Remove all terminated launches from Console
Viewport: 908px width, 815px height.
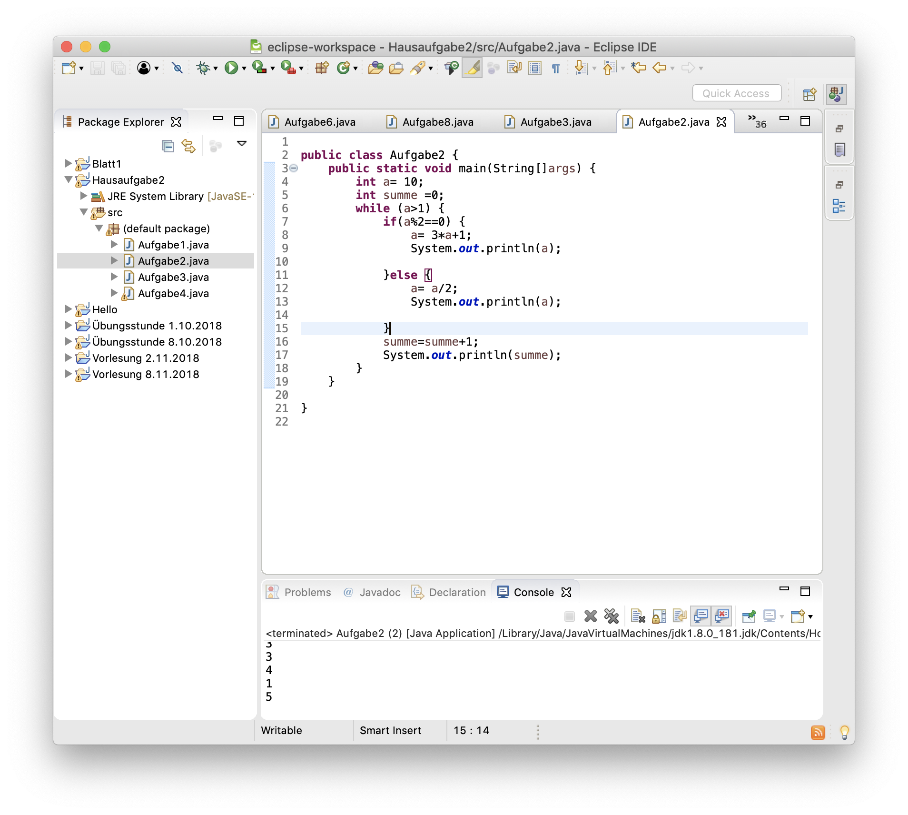click(612, 616)
